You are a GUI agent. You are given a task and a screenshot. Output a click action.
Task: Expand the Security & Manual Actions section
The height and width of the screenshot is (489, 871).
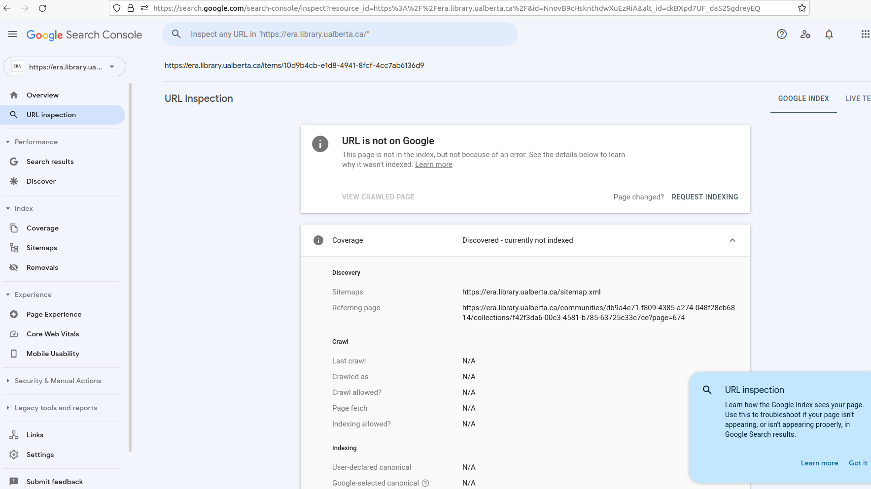coord(58,381)
